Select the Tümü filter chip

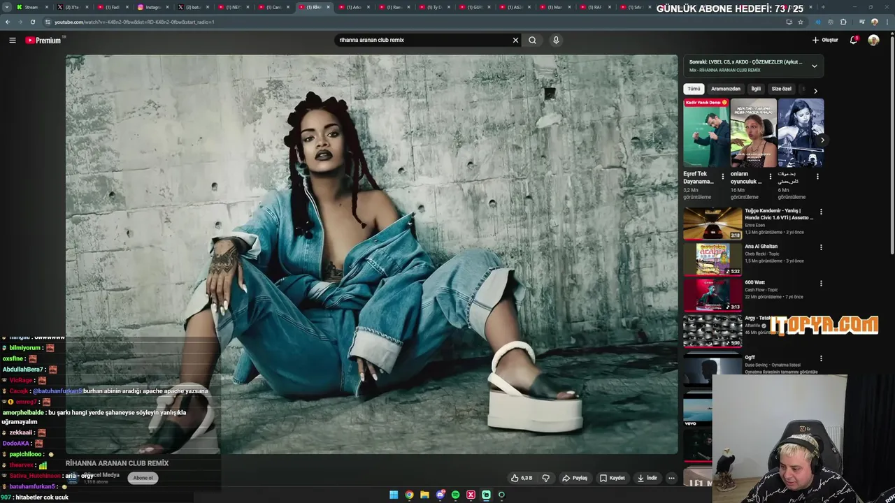point(693,89)
